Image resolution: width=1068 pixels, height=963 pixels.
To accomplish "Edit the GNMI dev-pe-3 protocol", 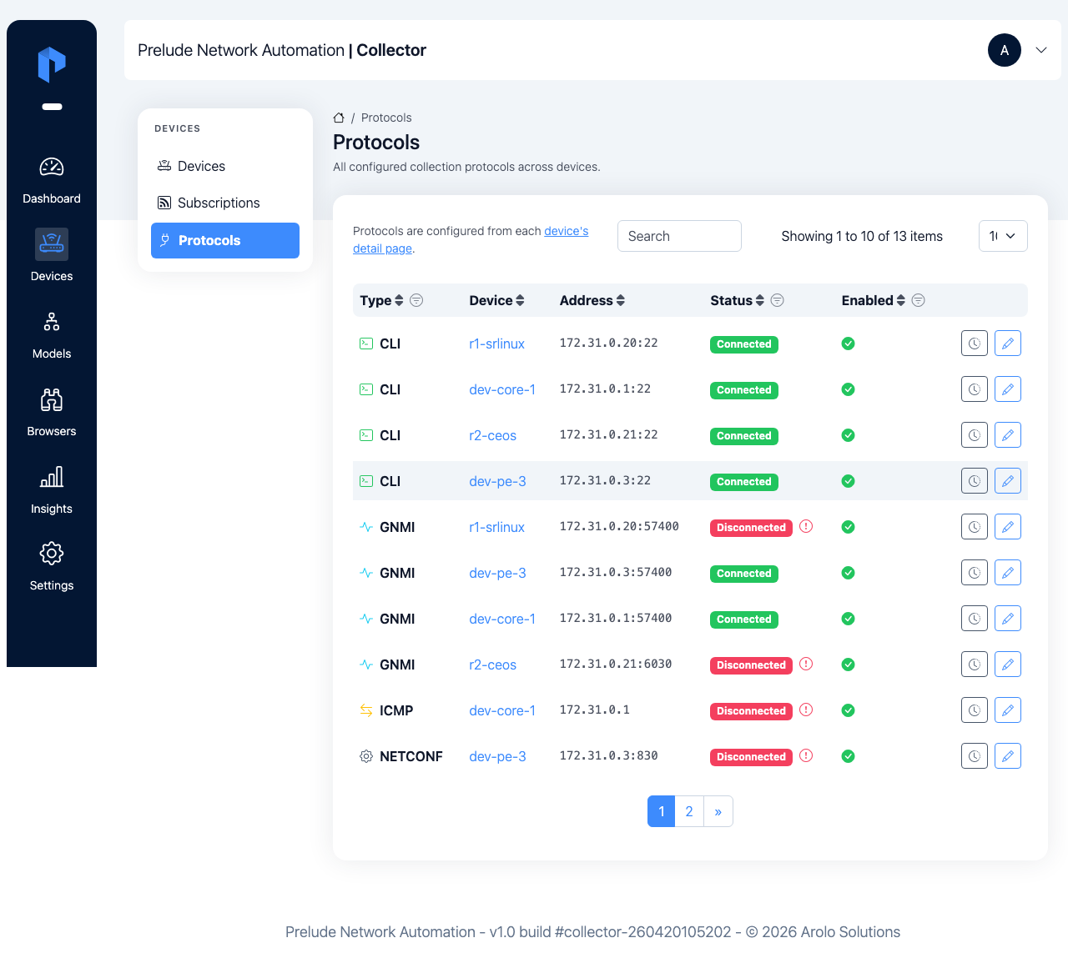I will coord(1008,573).
